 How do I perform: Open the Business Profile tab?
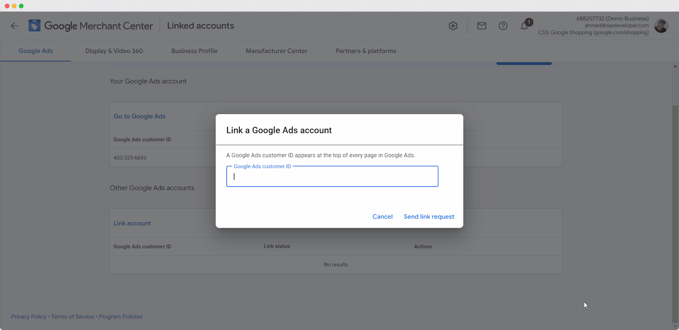click(x=194, y=51)
